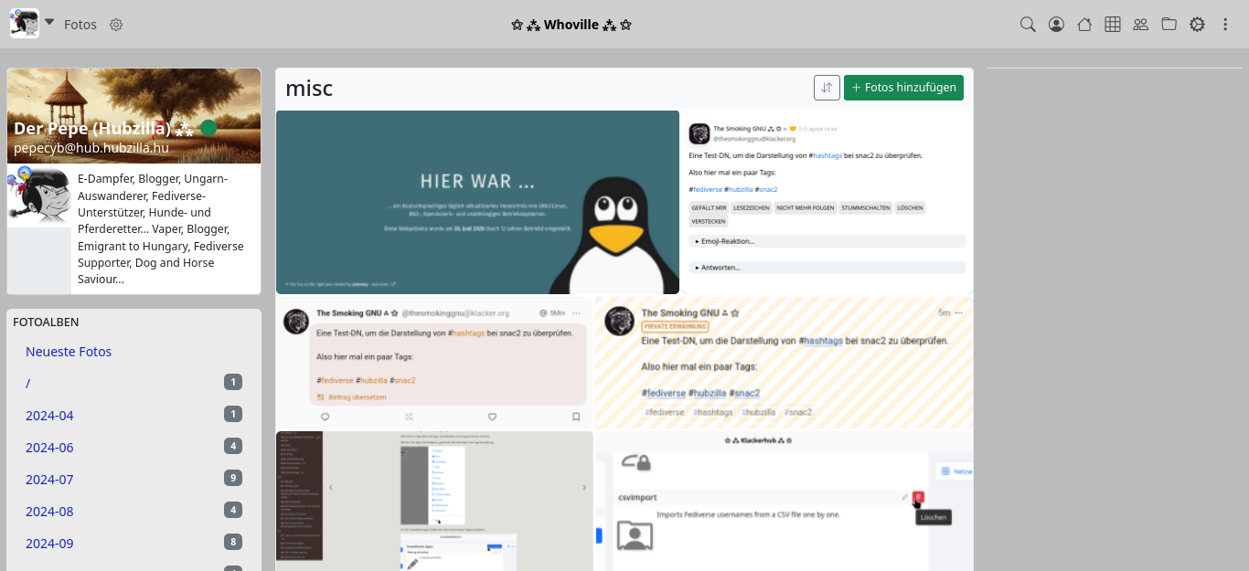1249x571 pixels.
Task: Open the settings gear icon at right
Action: pos(1197,25)
